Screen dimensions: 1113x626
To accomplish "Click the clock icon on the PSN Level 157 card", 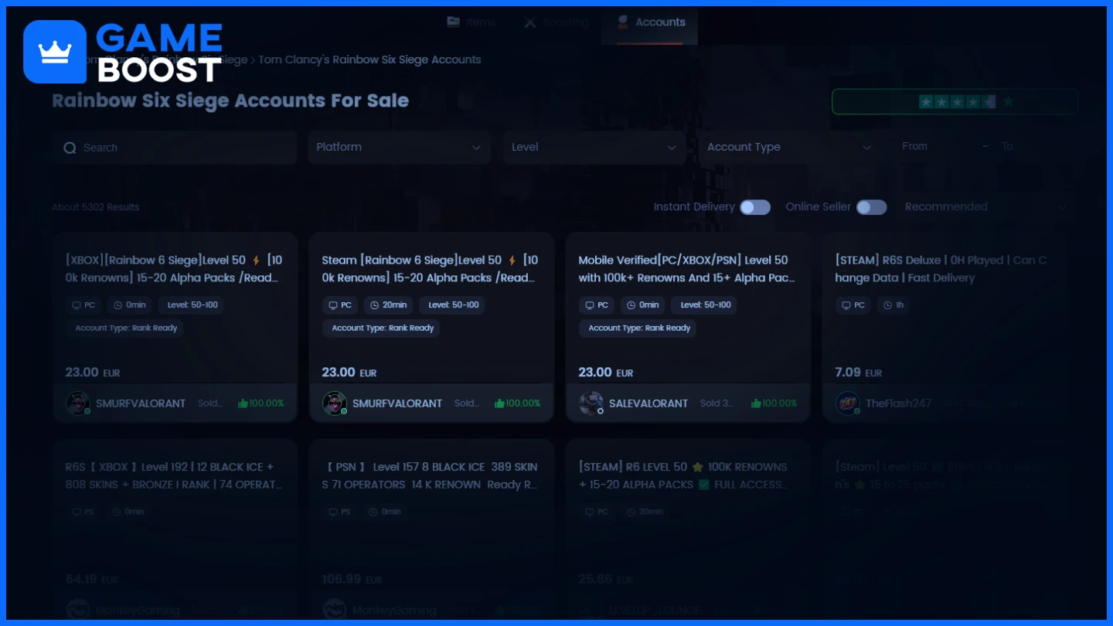I will coord(374,512).
